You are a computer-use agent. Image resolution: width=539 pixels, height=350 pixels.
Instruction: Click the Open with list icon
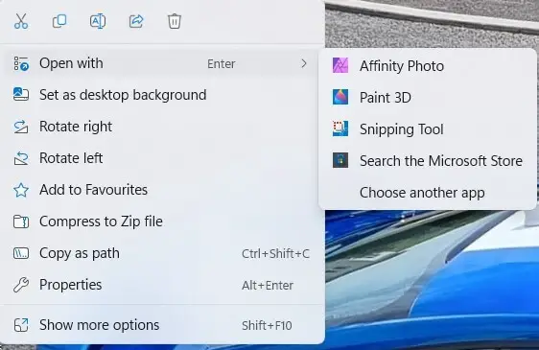click(x=21, y=63)
